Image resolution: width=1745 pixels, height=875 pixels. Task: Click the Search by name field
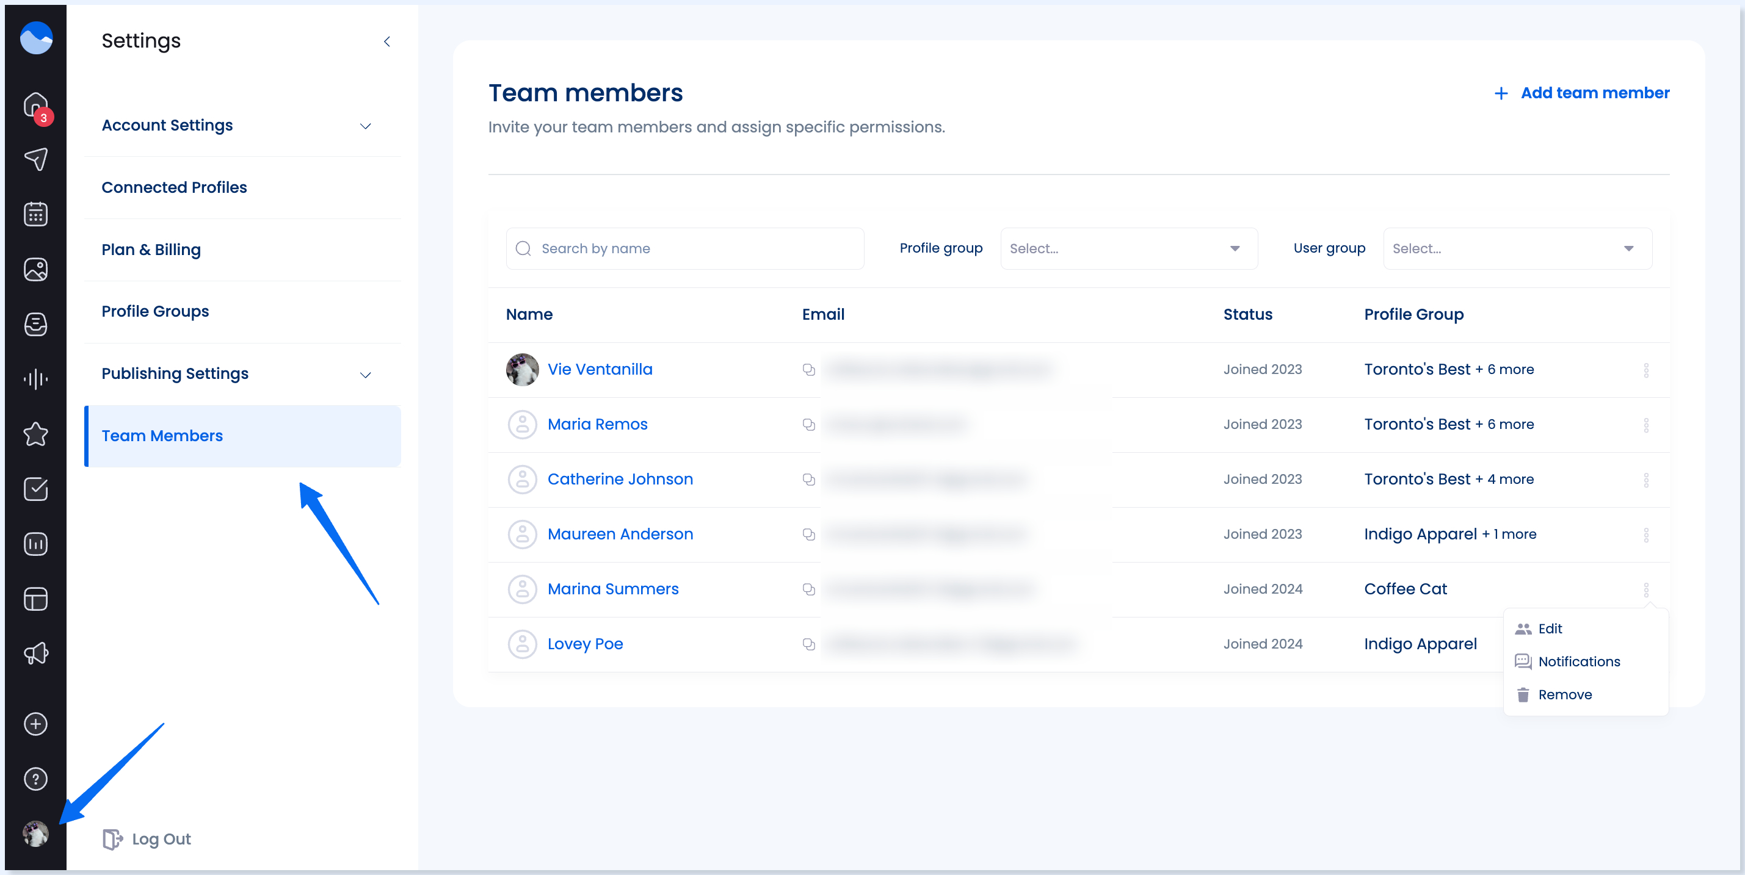coord(684,248)
